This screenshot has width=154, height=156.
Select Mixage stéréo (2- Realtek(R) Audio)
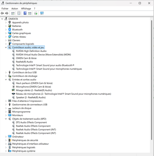[34, 90]
